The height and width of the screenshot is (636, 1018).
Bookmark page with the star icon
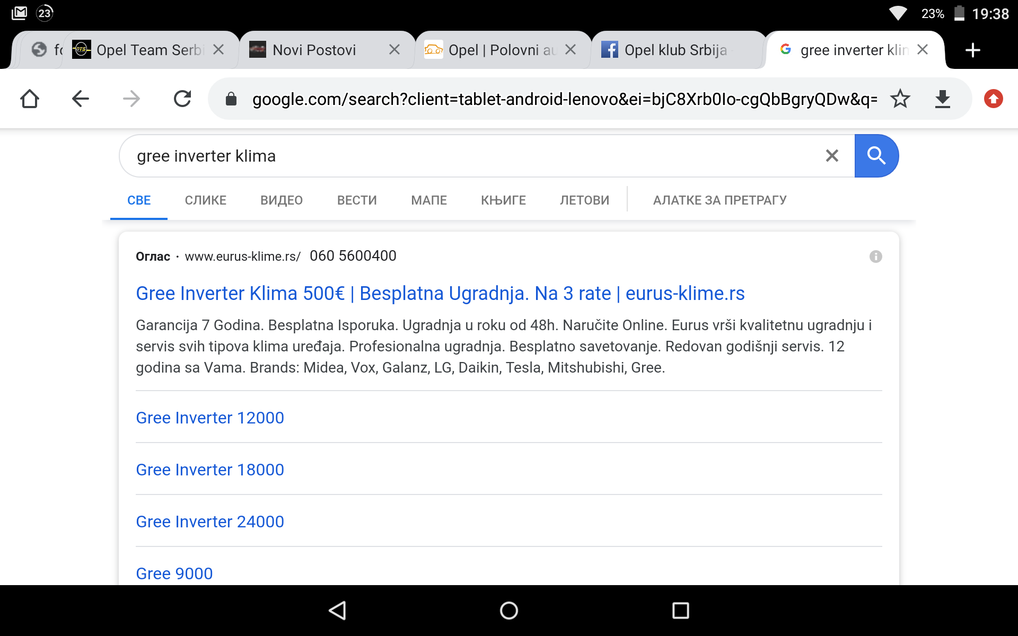click(x=900, y=99)
